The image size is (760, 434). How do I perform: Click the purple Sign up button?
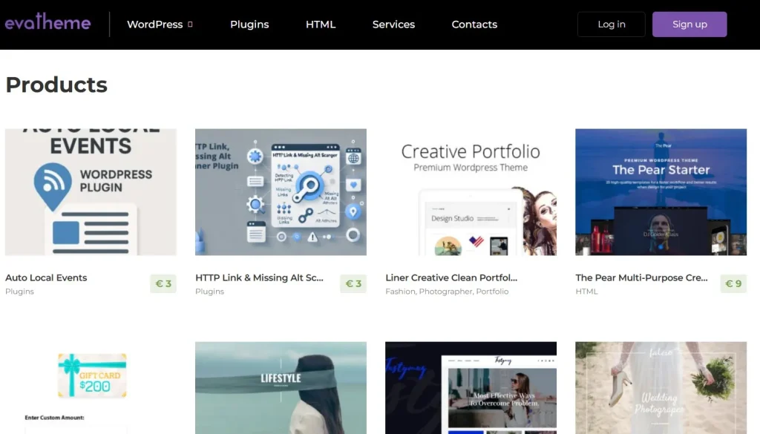[689, 24]
